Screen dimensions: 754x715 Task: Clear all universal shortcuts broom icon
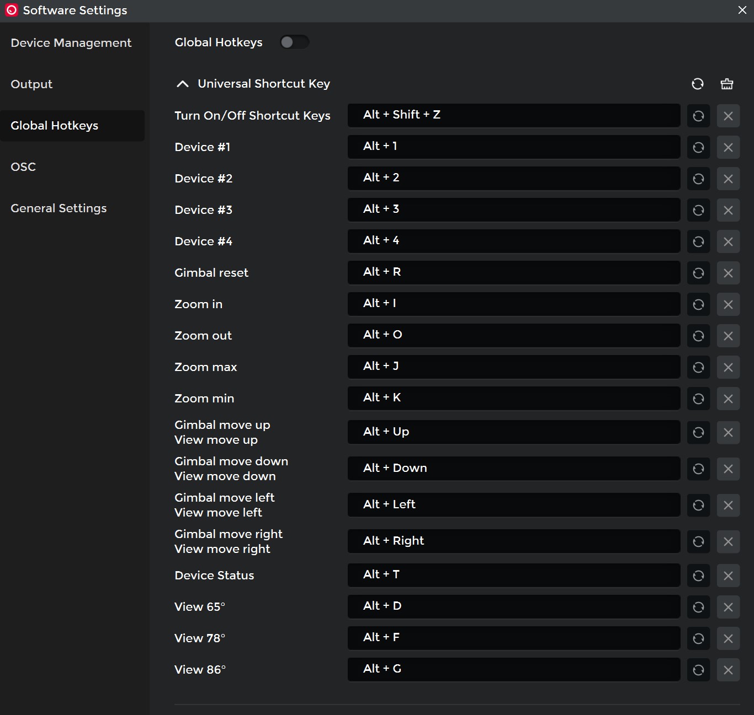pos(727,84)
